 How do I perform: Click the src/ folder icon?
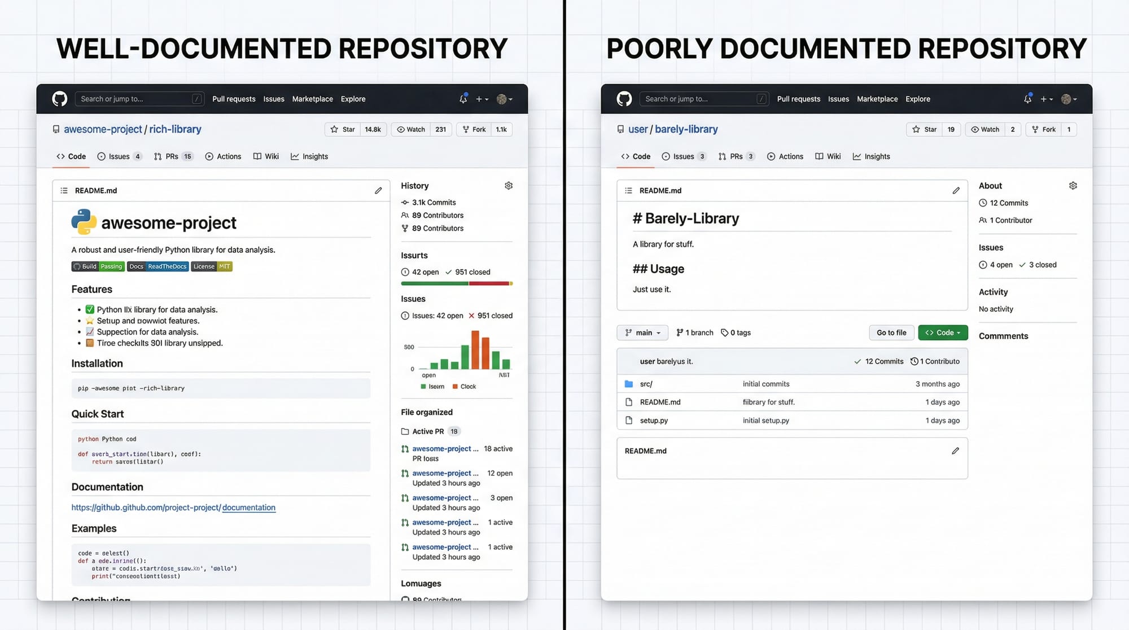point(629,384)
